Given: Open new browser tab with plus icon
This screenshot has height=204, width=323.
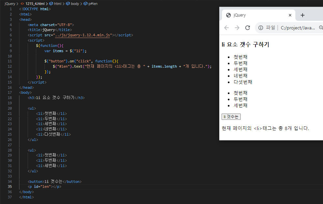Looking at the screenshot, I should pyautogui.click(x=302, y=15).
